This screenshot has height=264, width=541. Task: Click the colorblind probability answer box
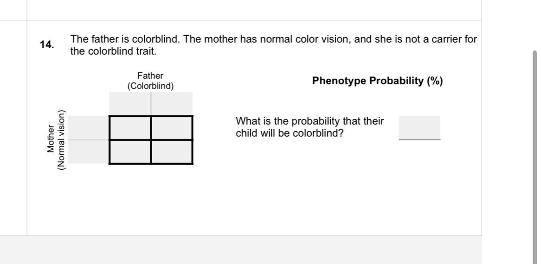point(419,128)
